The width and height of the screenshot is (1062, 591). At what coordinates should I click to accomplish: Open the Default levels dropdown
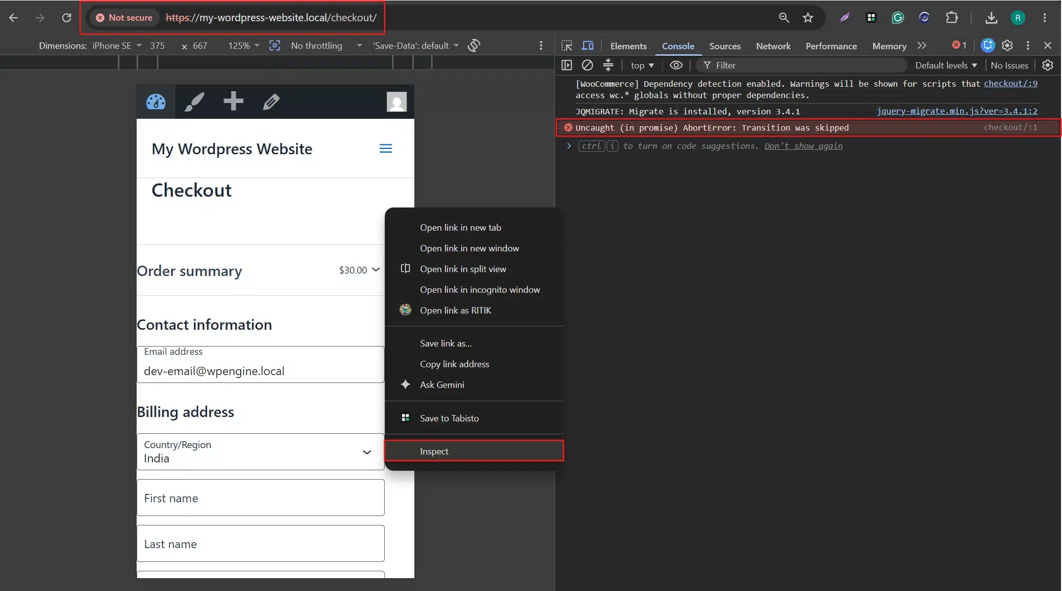pyautogui.click(x=946, y=65)
